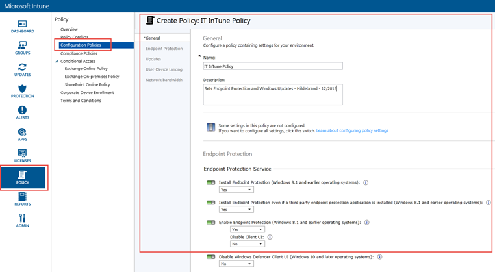This screenshot has width=495, height=272.
Task: Click into the policy Name field
Action: point(273,66)
